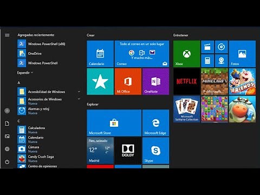Launch Windows PowerShell (x86)
Image resolution: width=260 pixels, height=195 pixels.
42,44
